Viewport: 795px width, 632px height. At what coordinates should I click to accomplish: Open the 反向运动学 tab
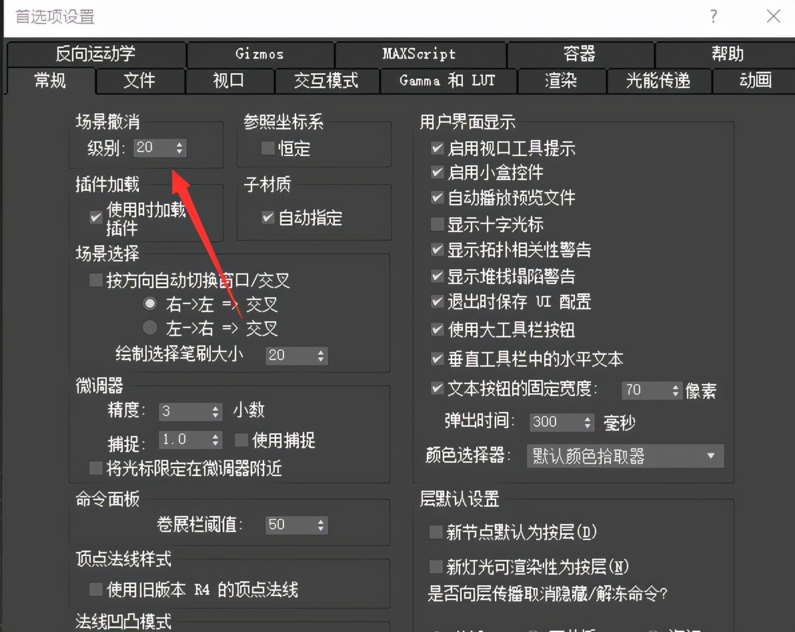pos(95,55)
